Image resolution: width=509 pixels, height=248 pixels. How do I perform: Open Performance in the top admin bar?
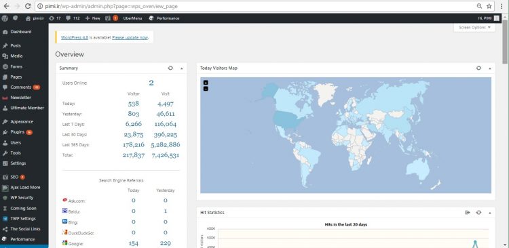tap(164, 18)
